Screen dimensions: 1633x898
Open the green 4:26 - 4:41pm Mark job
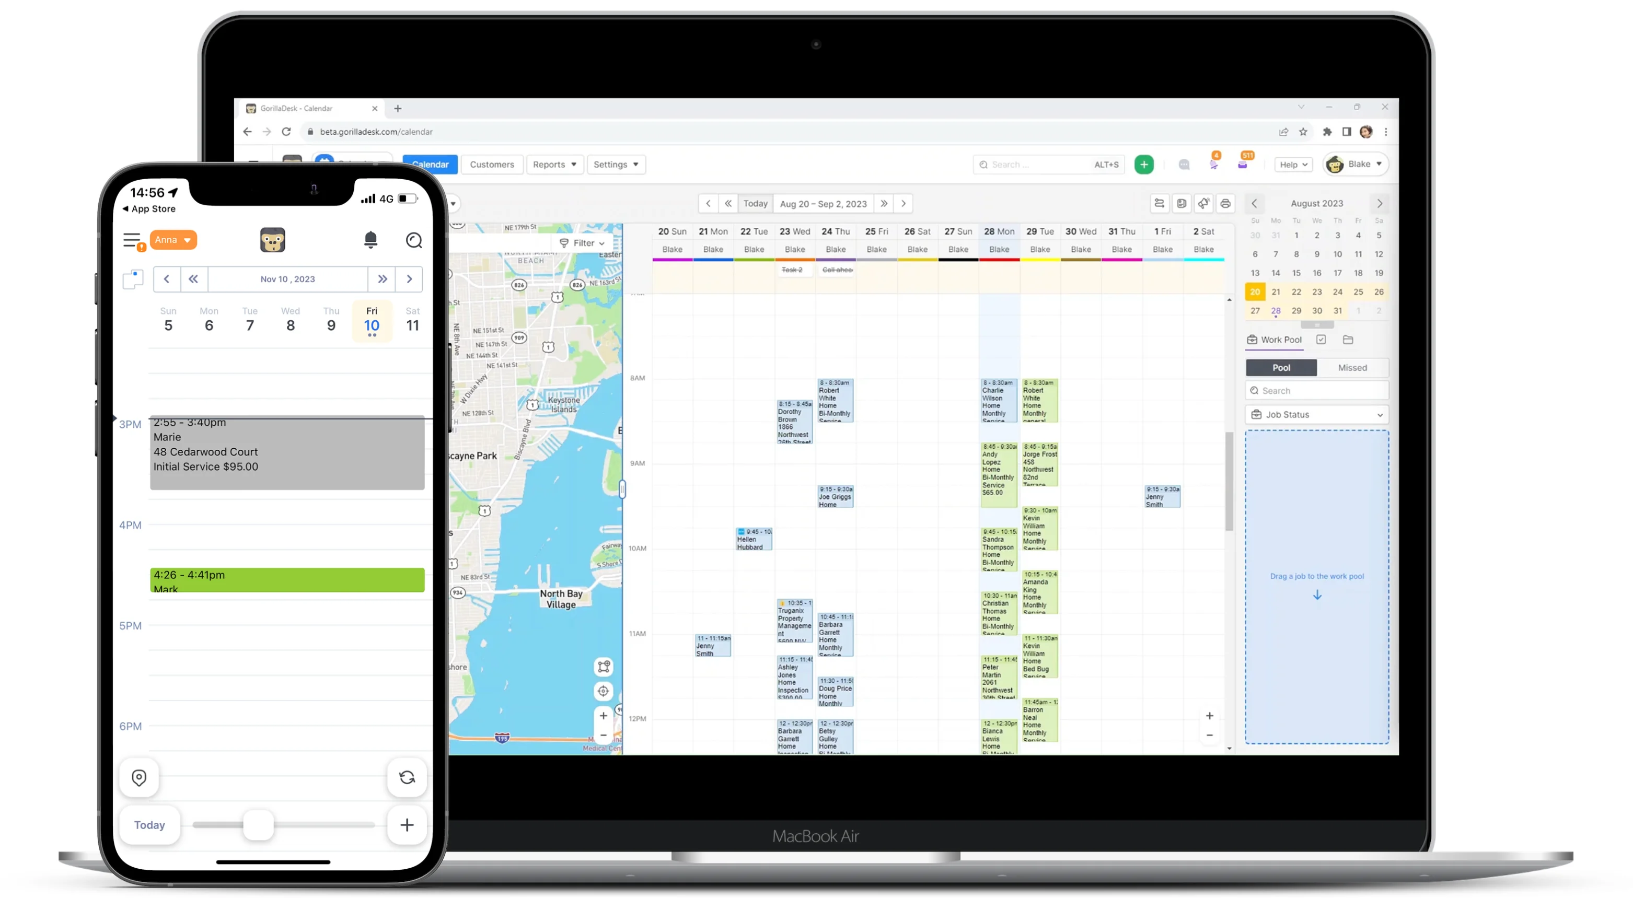287,580
